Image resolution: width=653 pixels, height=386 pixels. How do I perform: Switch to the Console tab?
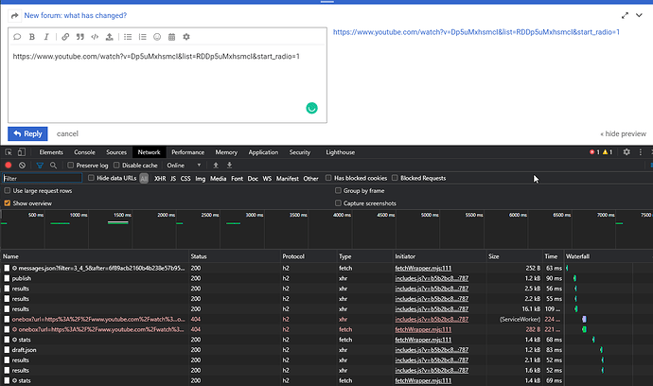coord(84,152)
